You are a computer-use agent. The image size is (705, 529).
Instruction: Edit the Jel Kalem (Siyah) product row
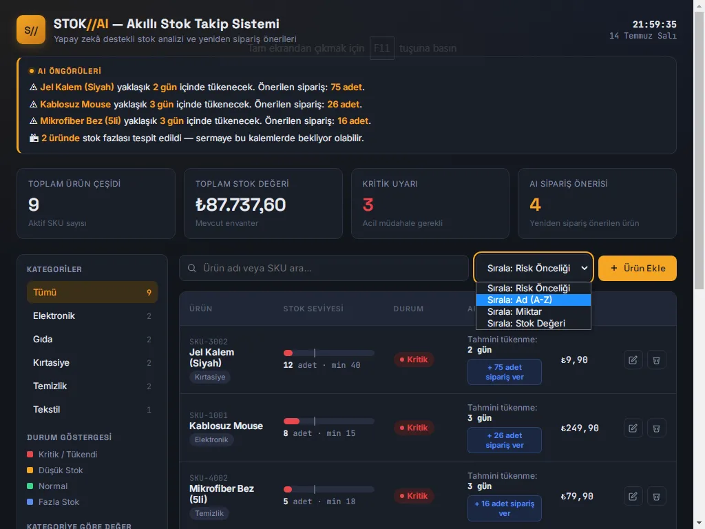(x=633, y=360)
